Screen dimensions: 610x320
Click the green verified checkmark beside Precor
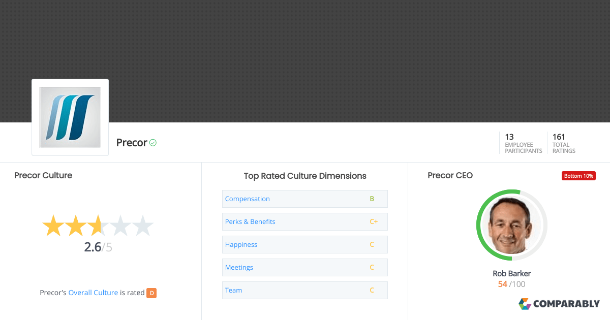tap(153, 143)
